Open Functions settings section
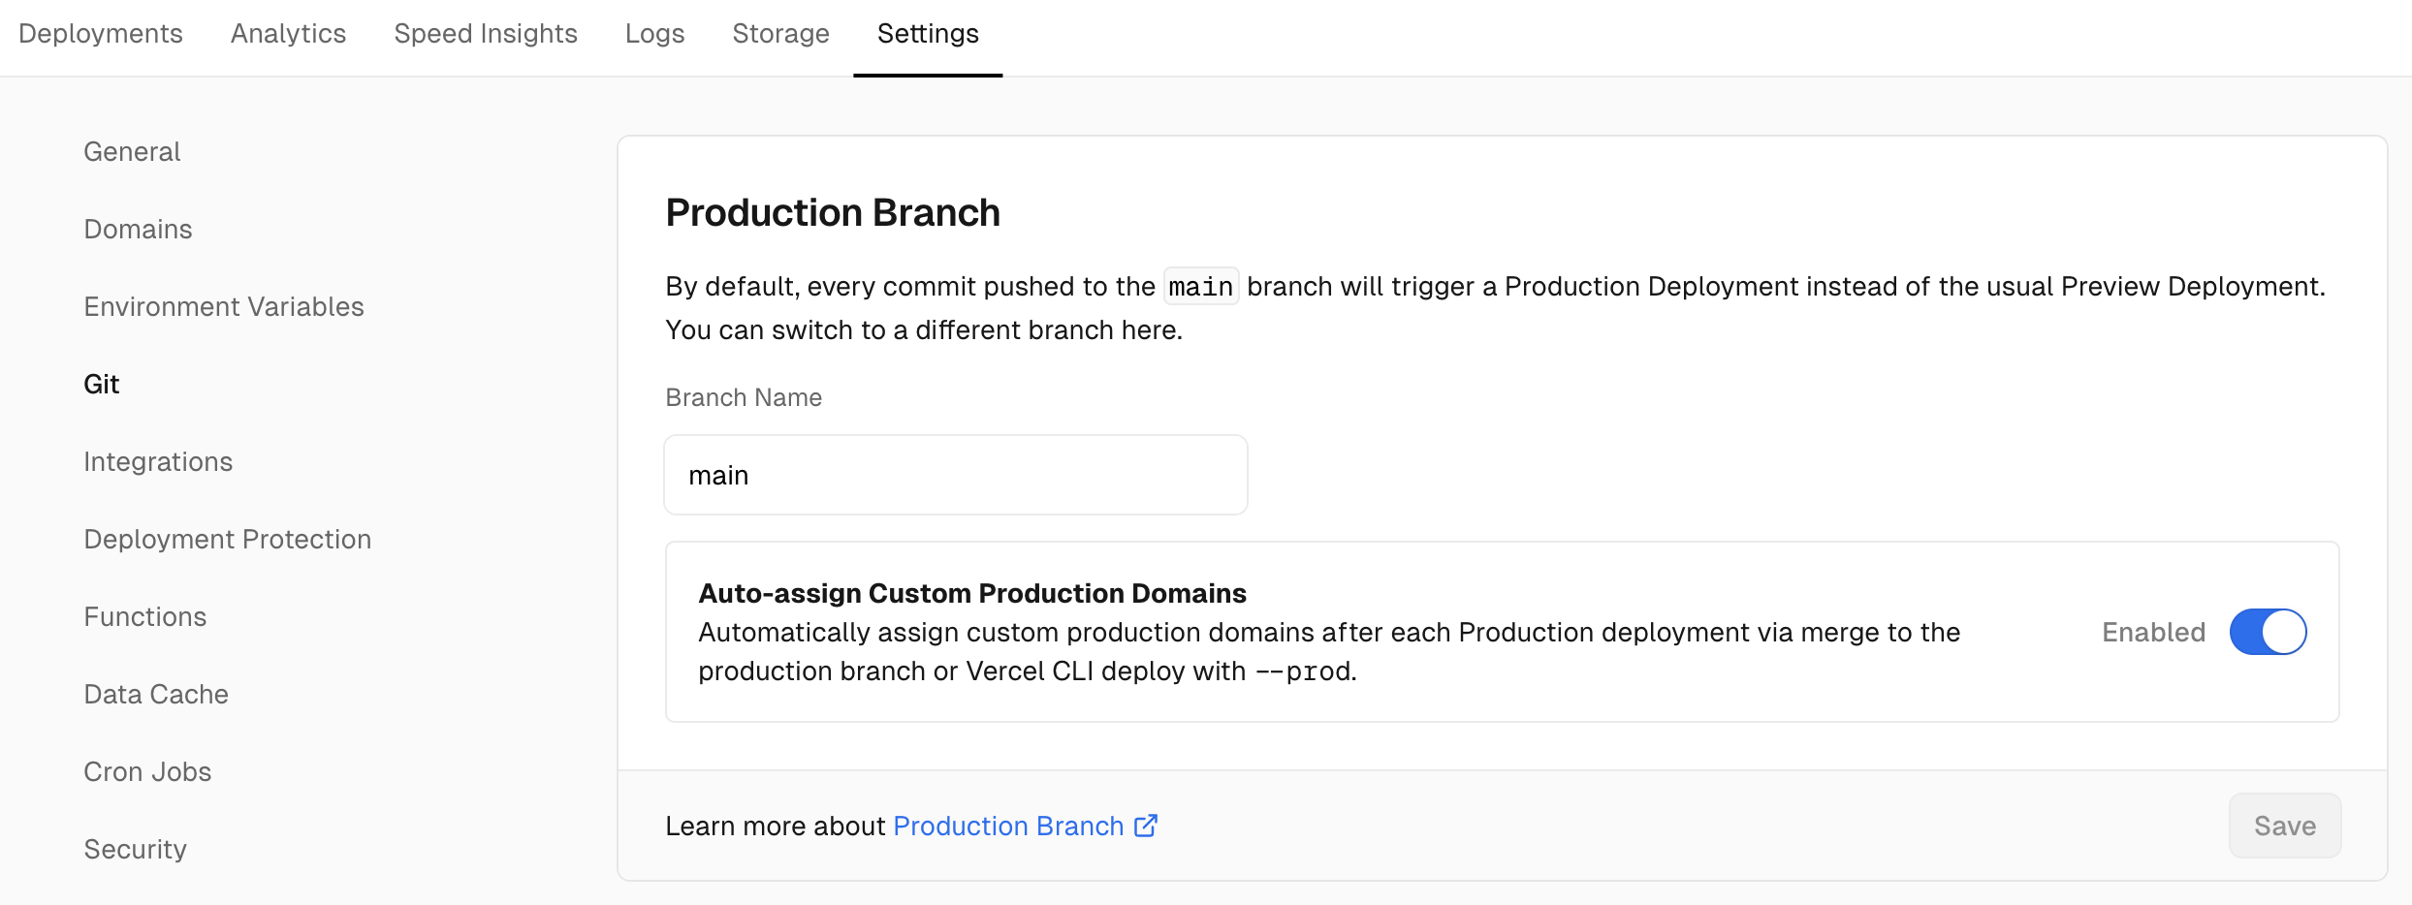This screenshot has width=2412, height=905. point(145,617)
